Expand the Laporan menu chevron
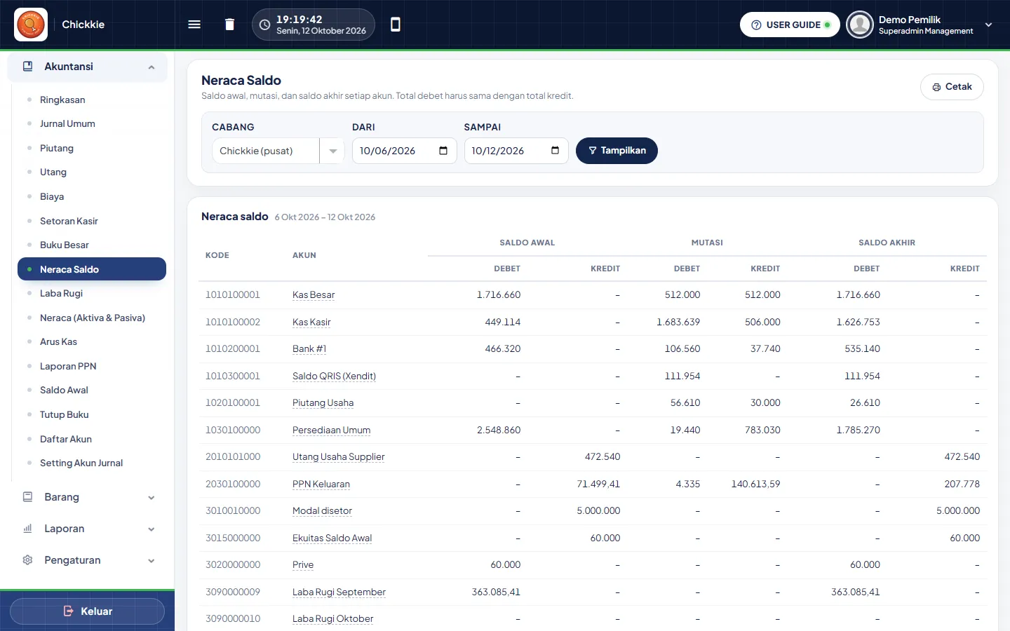 pyautogui.click(x=151, y=529)
